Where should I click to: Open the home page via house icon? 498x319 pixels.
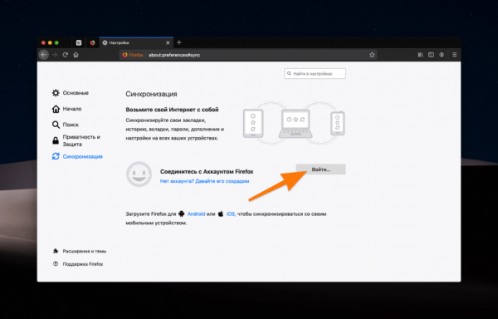76,55
